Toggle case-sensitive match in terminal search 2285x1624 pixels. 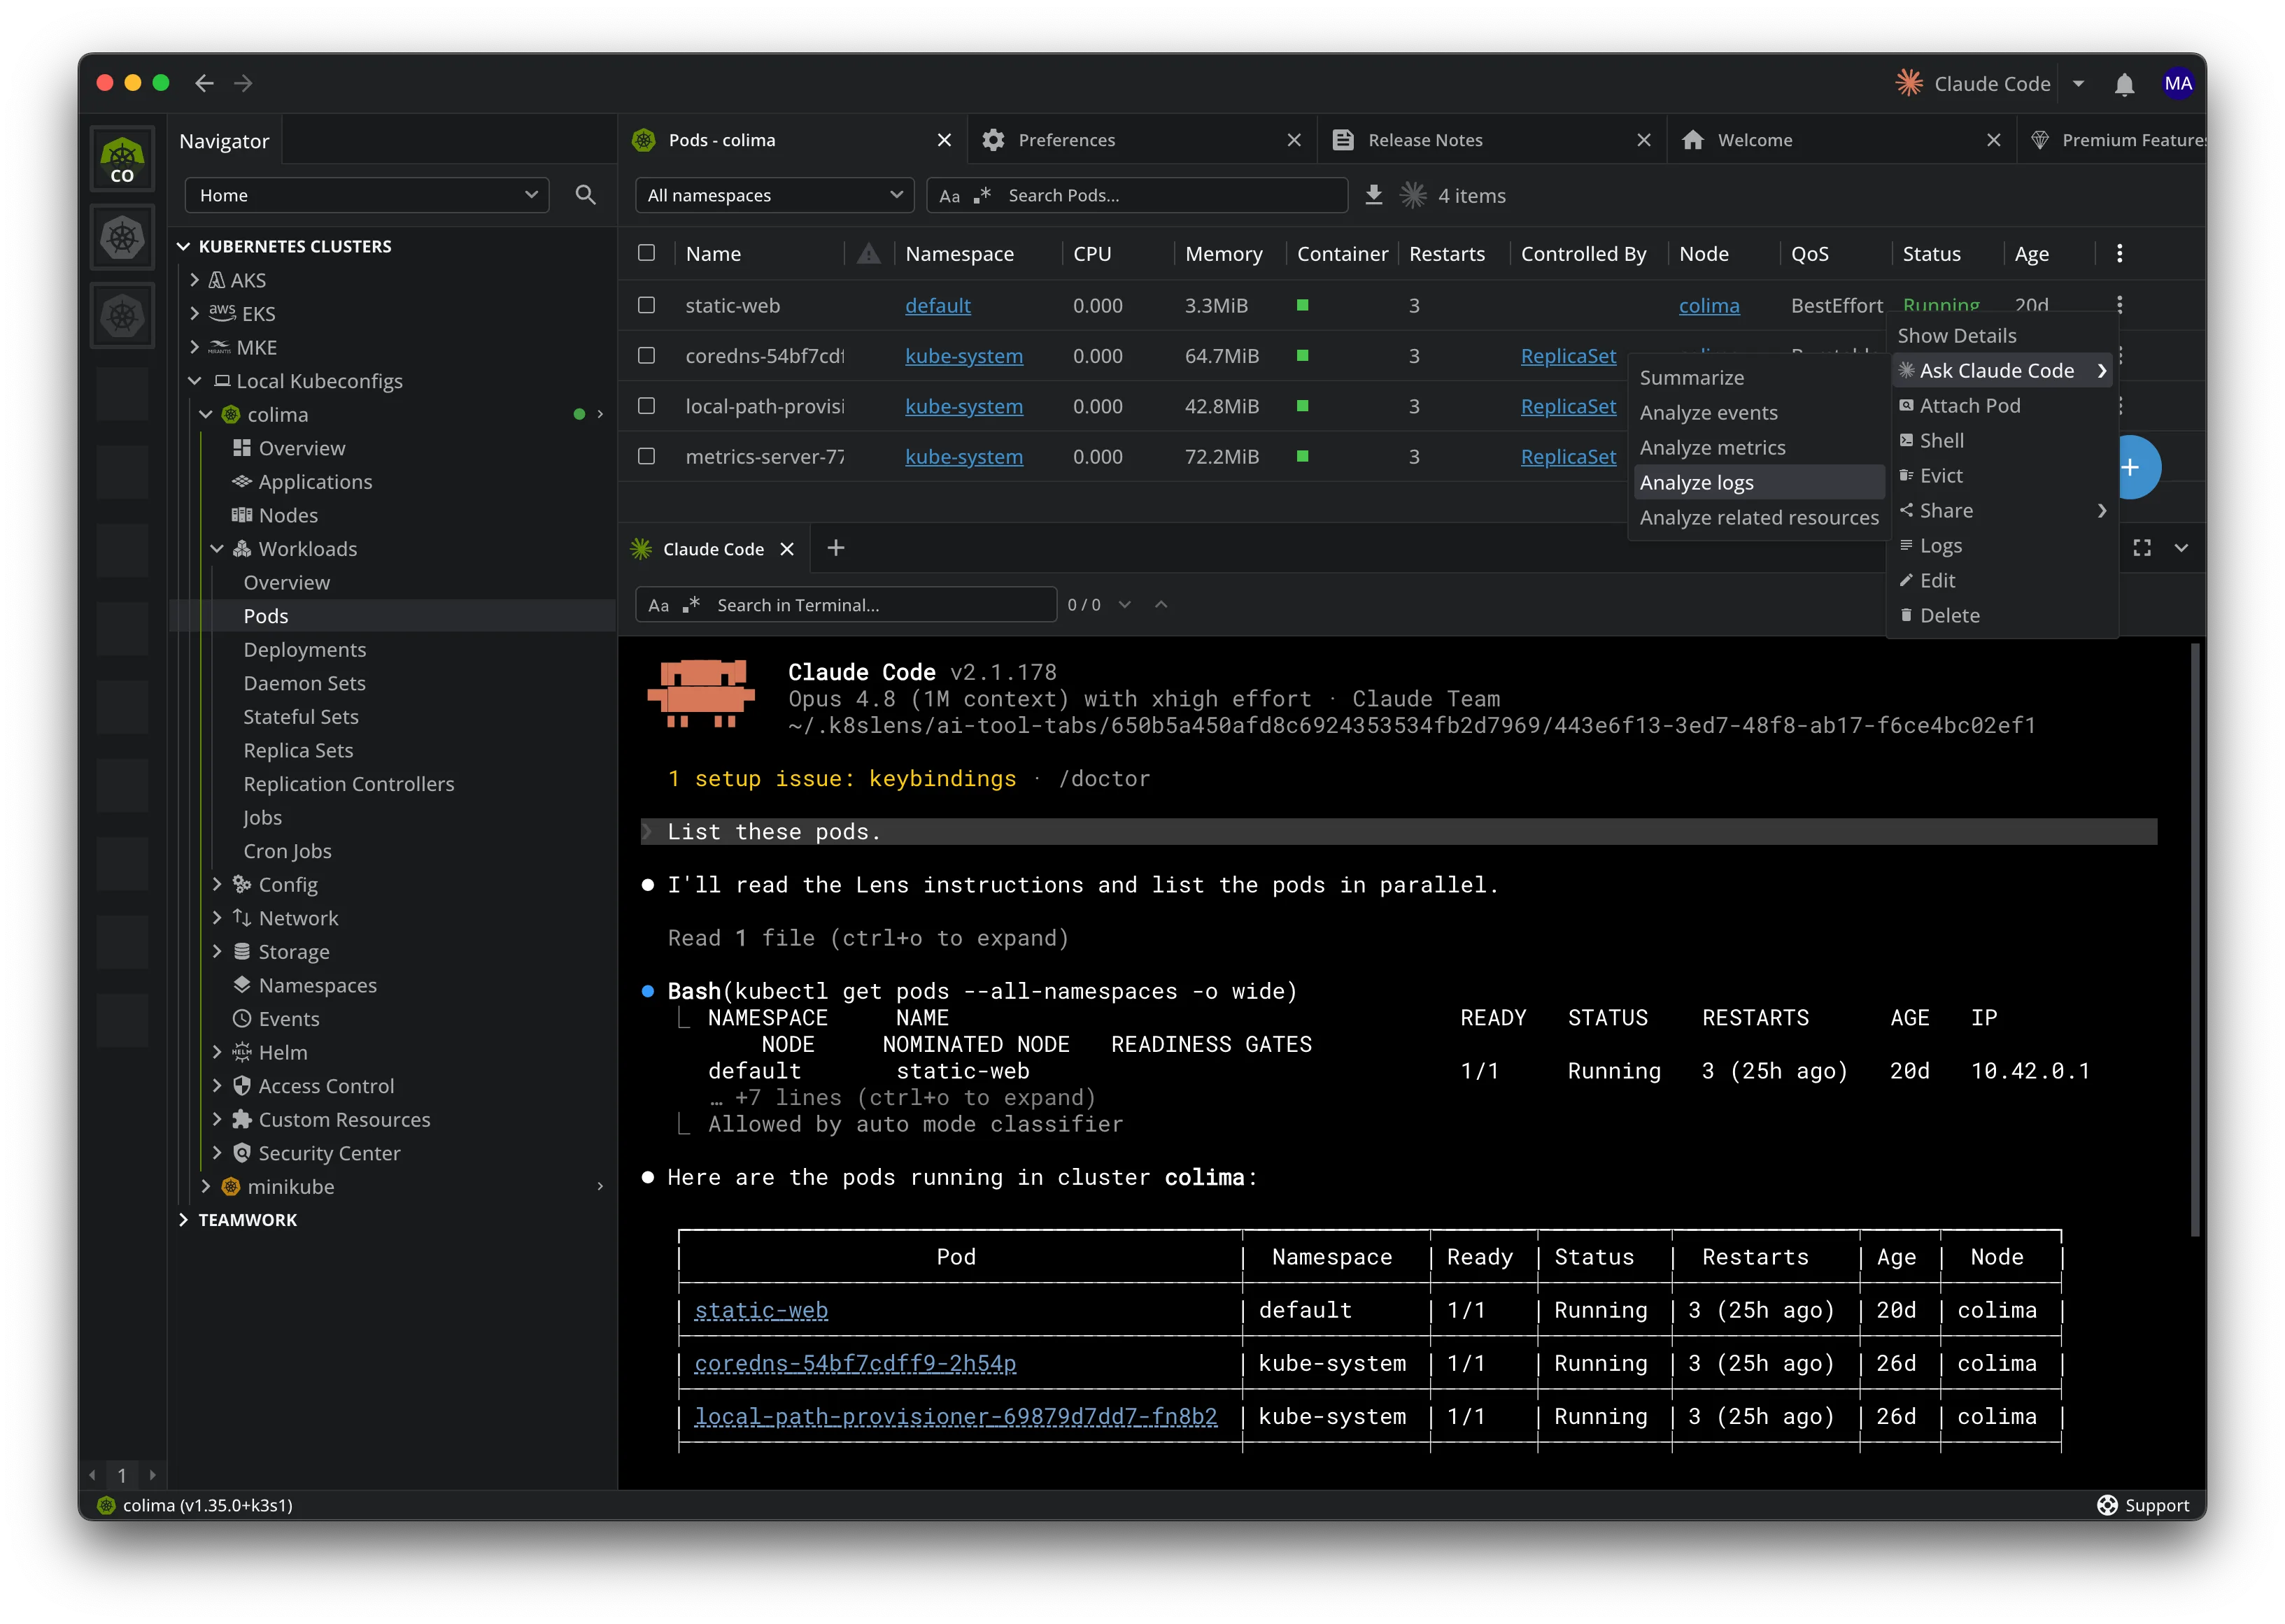point(658,605)
